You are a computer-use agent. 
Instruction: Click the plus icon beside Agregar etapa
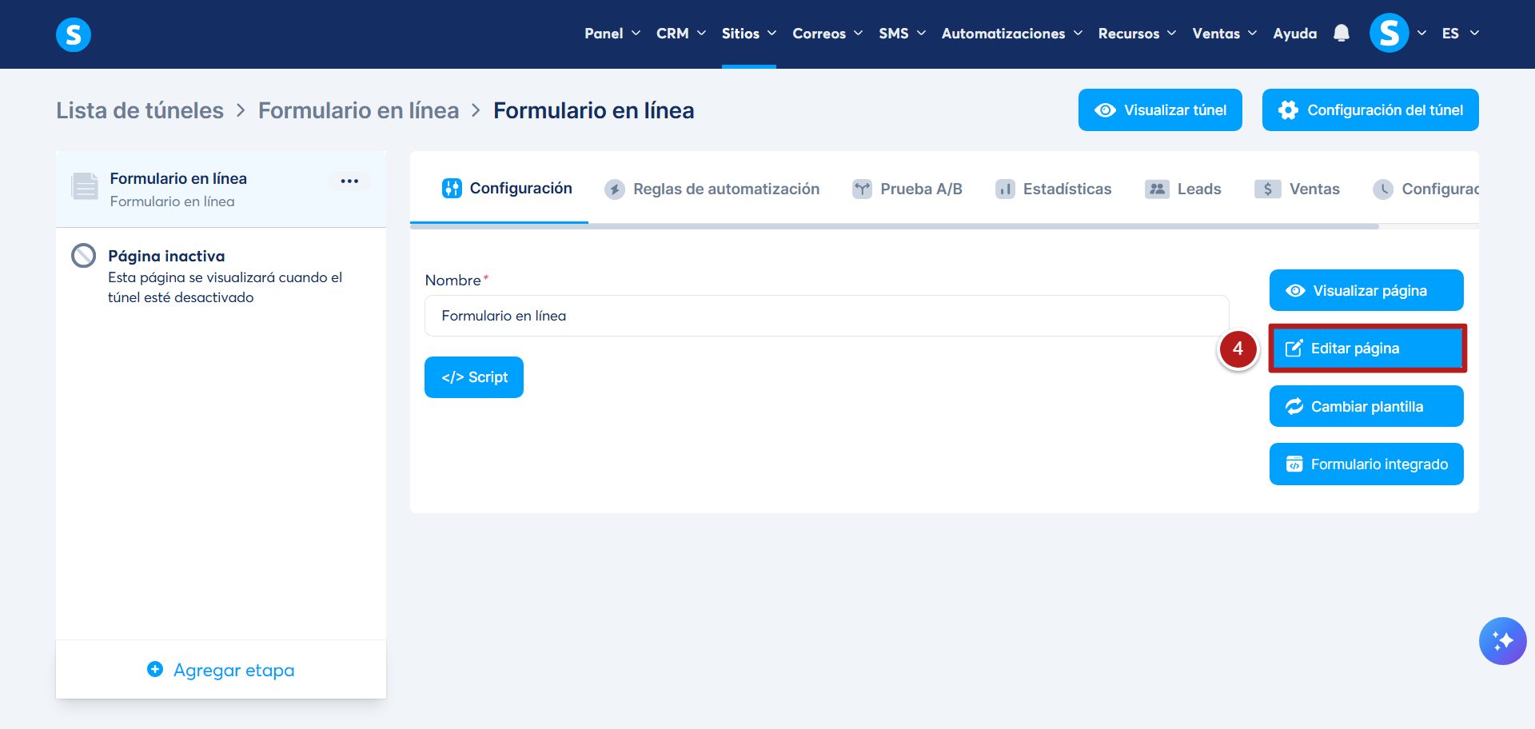pos(155,669)
